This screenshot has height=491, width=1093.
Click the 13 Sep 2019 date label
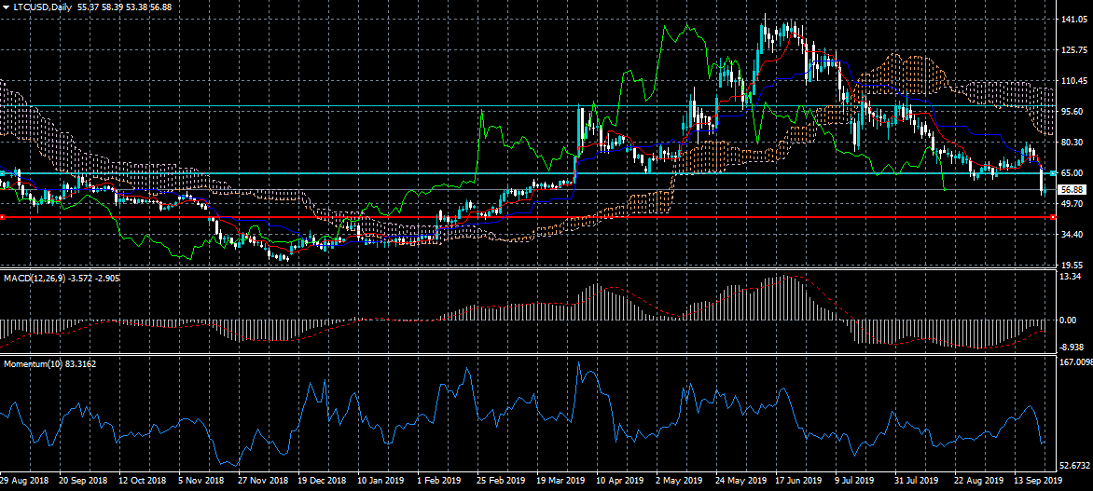[x=1036, y=481]
